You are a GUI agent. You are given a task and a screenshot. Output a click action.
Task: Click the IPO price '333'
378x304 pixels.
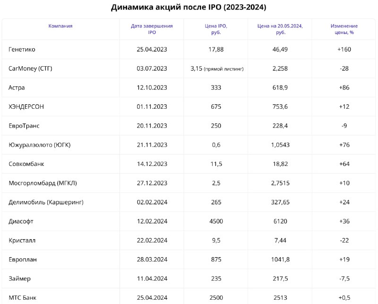tap(216, 87)
